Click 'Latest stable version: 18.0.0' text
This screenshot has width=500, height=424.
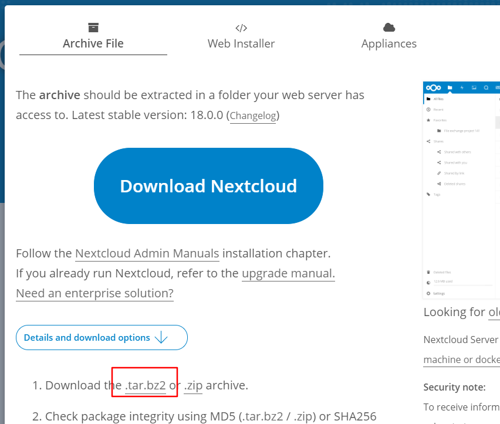(x=147, y=115)
